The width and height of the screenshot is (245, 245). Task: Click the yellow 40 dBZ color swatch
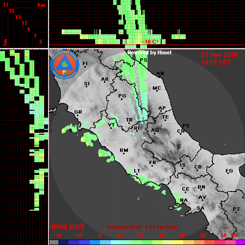pyautogui.click(x=178, y=243)
